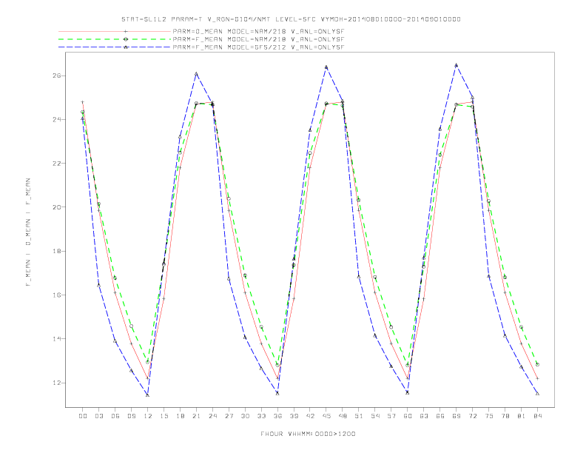Screen dimensions: 586x453
Task: Click blue GFS triangle peak at hour 21
Action: pyautogui.click(x=196, y=73)
